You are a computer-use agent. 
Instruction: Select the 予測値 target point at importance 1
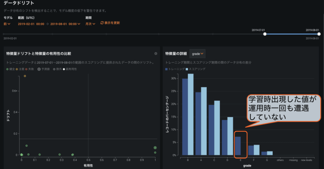point(155,148)
